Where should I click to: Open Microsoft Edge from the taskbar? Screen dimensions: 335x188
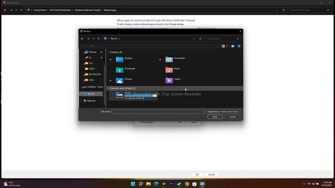(x=156, y=184)
